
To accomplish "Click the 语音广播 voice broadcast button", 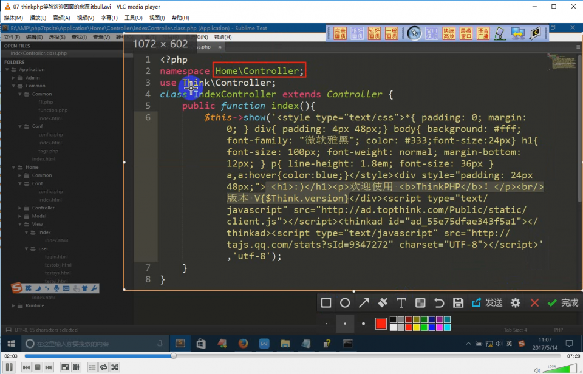I will [483, 33].
